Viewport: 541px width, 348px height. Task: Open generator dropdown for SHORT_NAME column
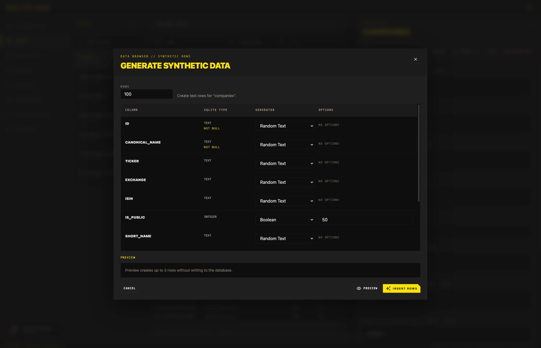pos(285,239)
